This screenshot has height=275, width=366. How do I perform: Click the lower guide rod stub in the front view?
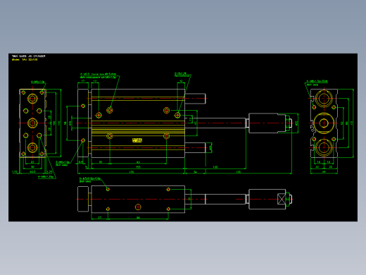click(195, 147)
